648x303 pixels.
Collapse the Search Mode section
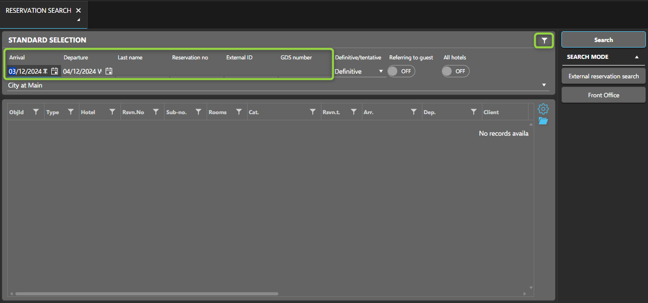click(637, 57)
